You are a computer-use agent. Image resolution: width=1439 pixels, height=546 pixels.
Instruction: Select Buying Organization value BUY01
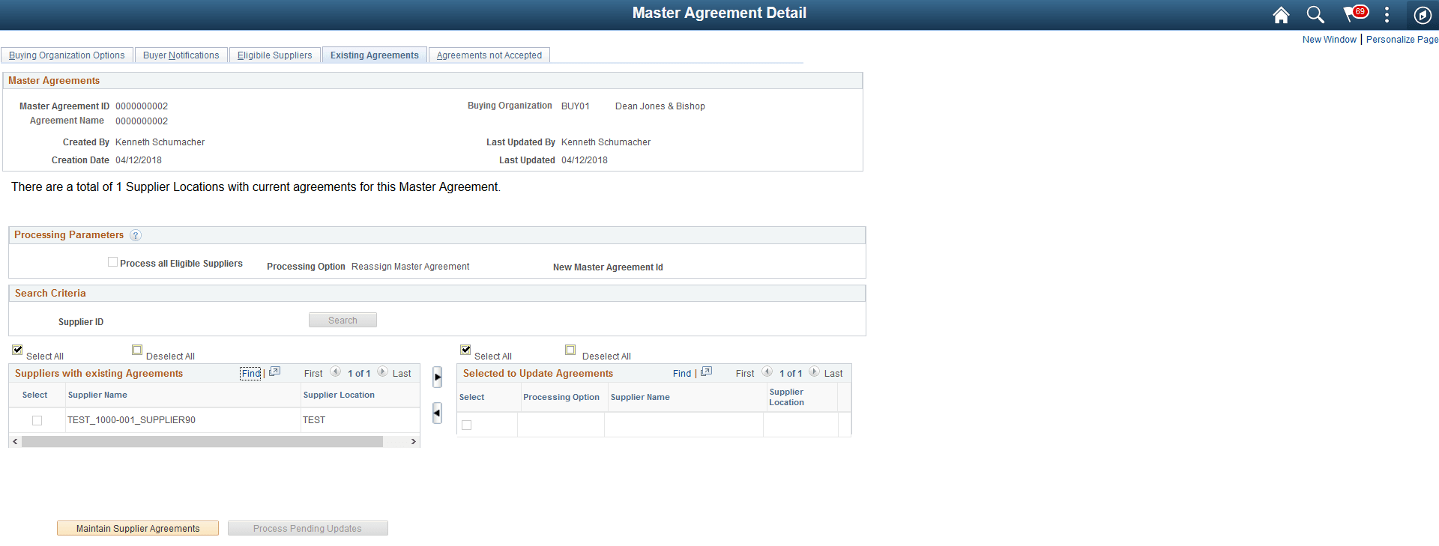576,106
